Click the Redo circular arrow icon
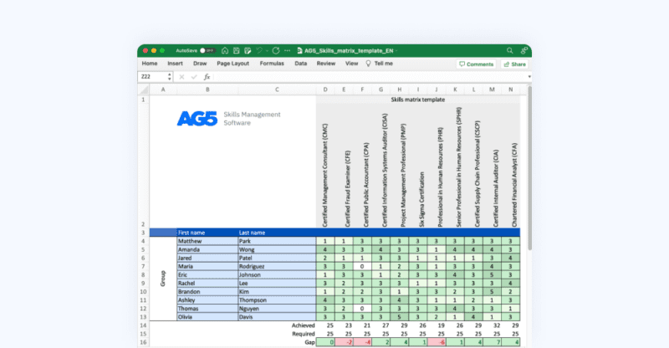This screenshot has width=669, height=348. tap(276, 50)
